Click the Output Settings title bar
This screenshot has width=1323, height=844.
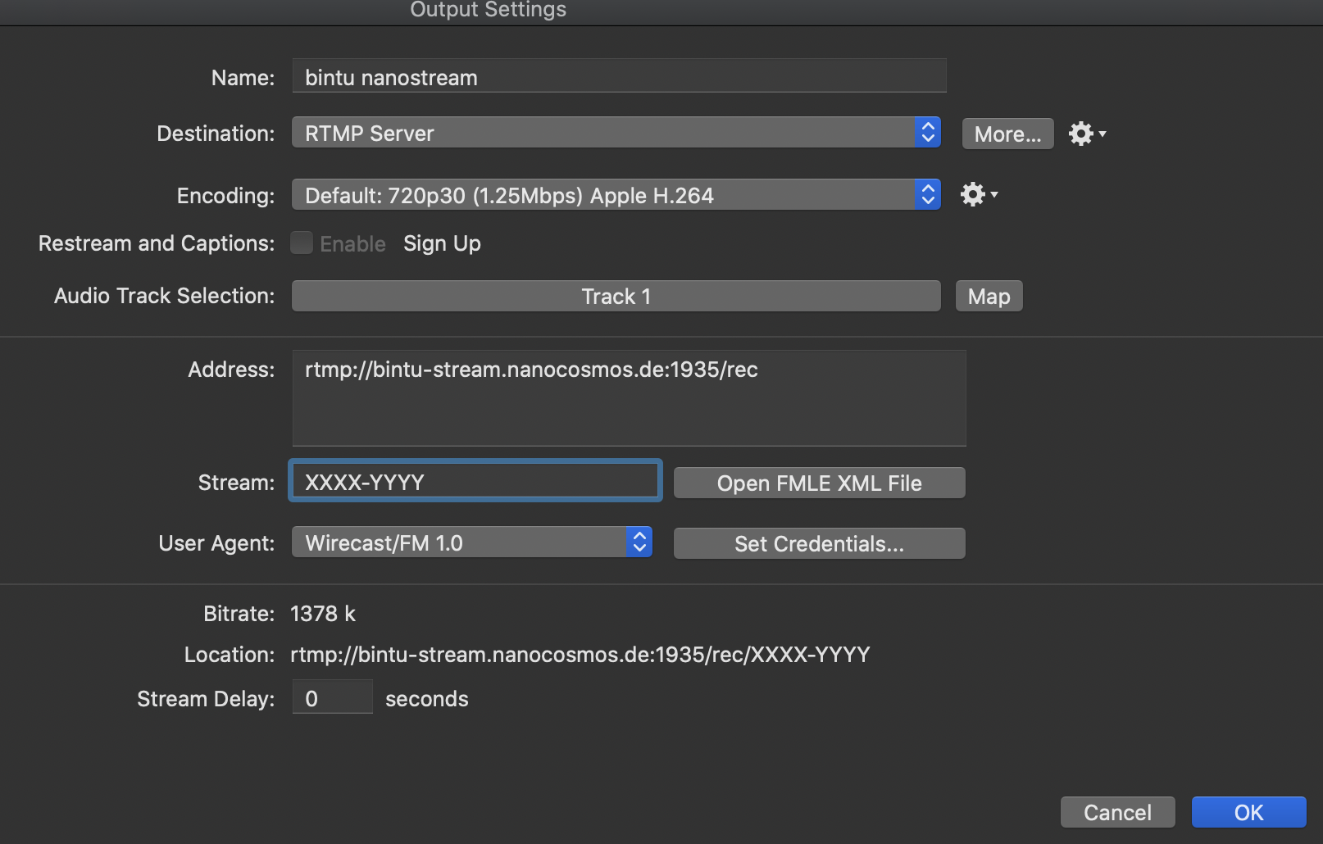(488, 11)
